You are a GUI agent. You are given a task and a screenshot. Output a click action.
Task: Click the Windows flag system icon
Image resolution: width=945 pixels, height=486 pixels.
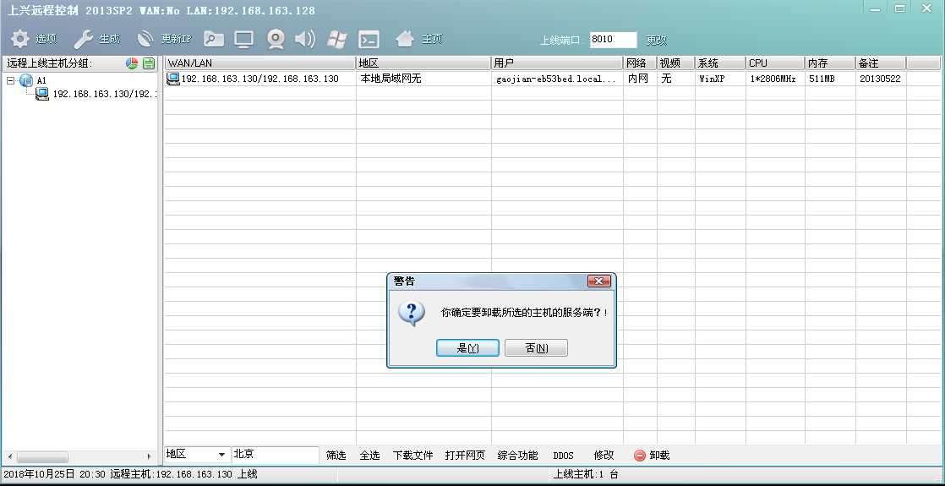(337, 39)
